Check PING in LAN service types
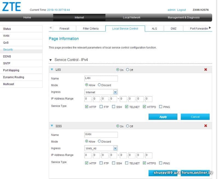Image resolution: width=219 pixels, height=179 pixels. (161, 107)
